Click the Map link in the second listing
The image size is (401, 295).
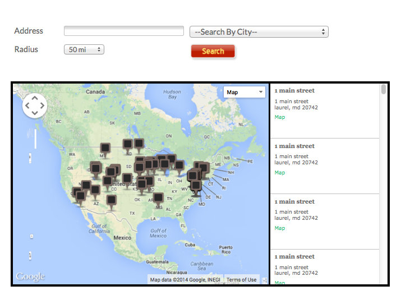click(x=279, y=173)
